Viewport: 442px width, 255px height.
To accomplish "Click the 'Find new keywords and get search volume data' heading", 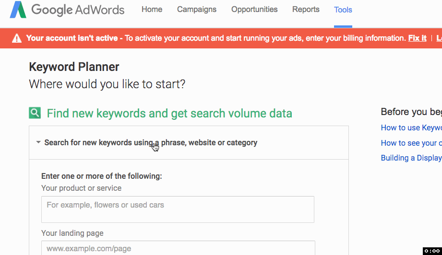I will [x=169, y=114].
